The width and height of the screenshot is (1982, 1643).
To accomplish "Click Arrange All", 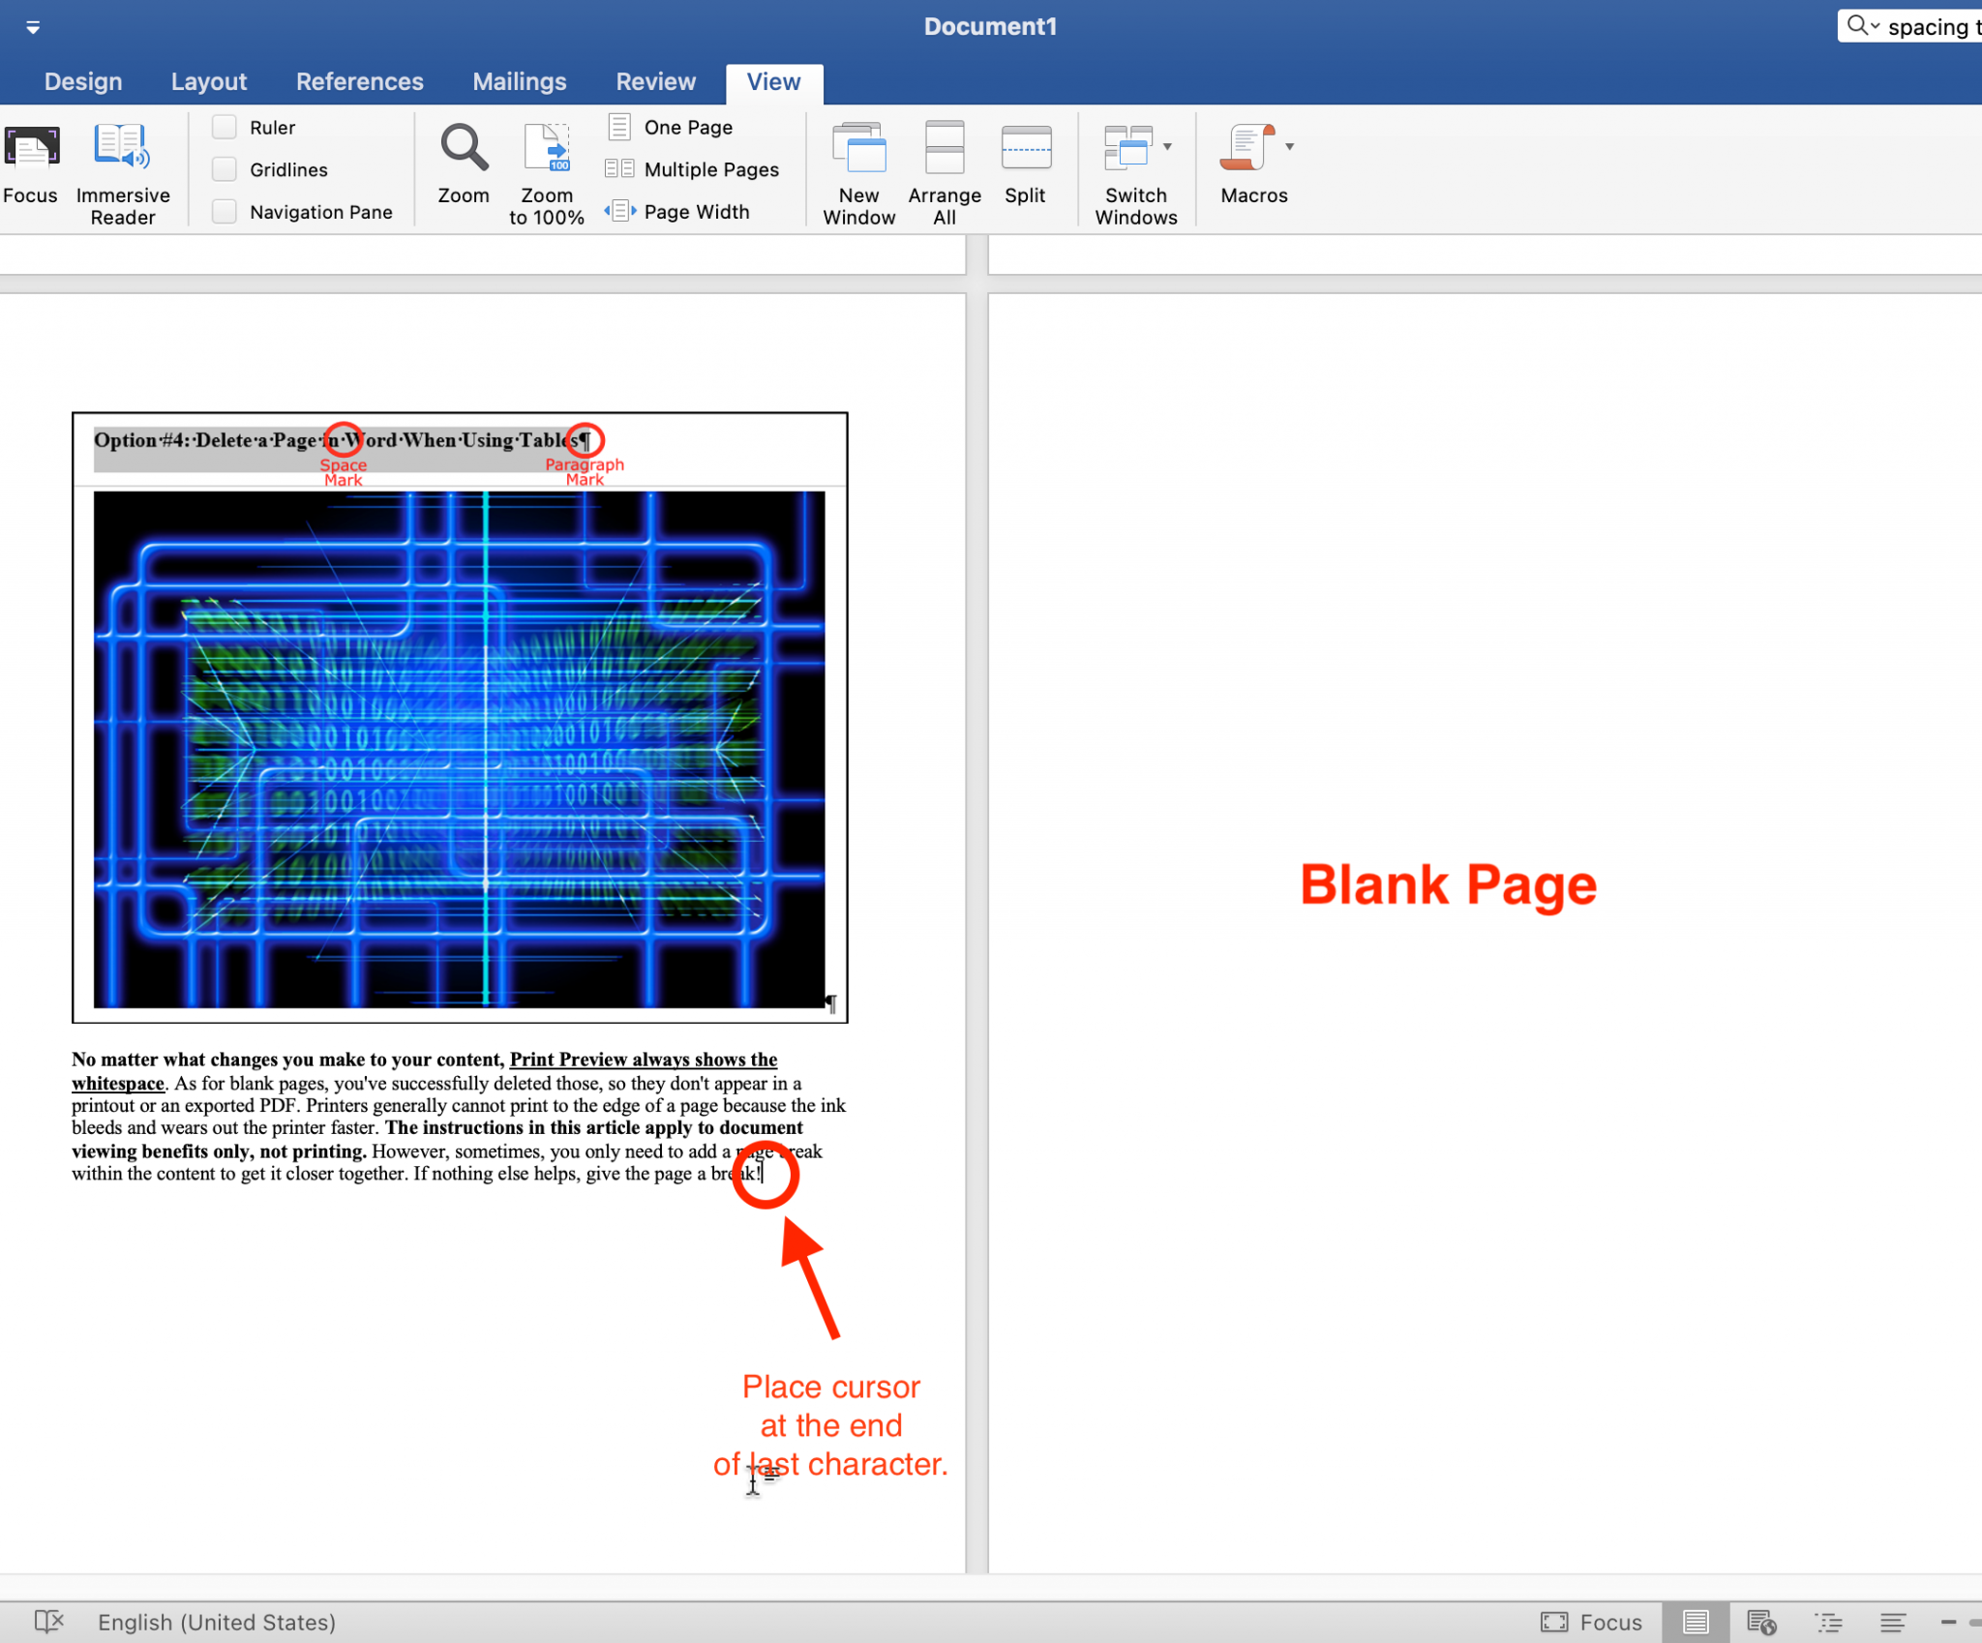I will pos(944,169).
